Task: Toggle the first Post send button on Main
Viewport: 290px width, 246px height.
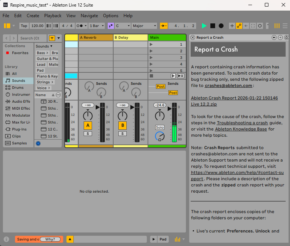Action: (161, 86)
